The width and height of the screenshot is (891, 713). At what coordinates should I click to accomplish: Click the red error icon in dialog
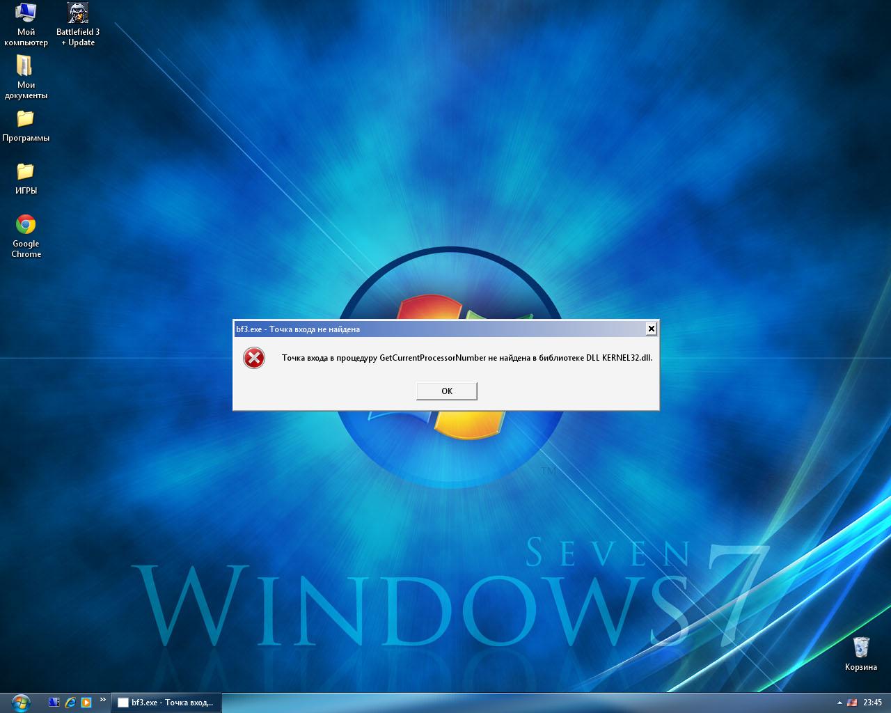pos(254,358)
